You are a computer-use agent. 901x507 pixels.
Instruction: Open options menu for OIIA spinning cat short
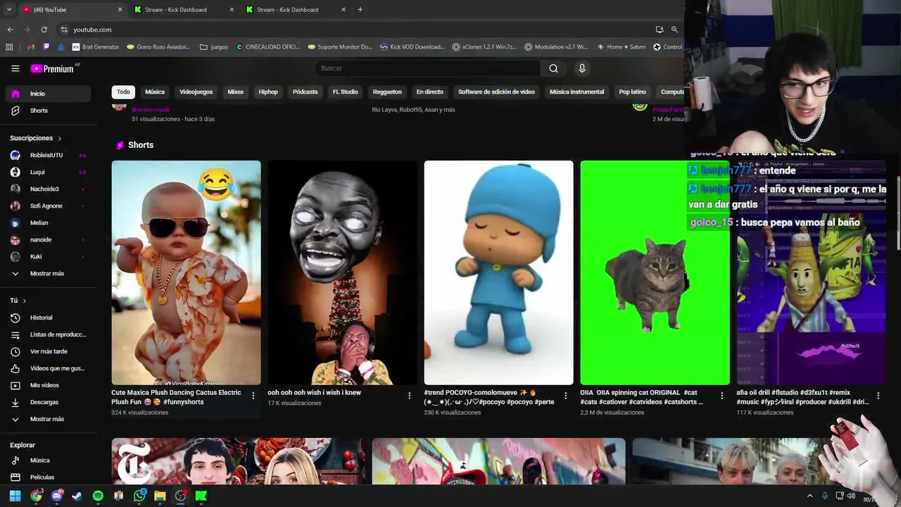[722, 396]
